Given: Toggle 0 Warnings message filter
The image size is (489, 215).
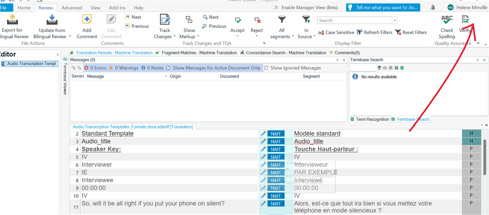Looking at the screenshot, I should click(123, 68).
